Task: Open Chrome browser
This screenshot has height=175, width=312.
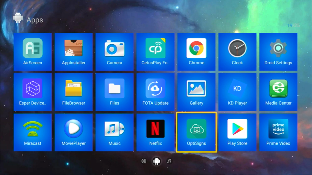Action: point(196,52)
